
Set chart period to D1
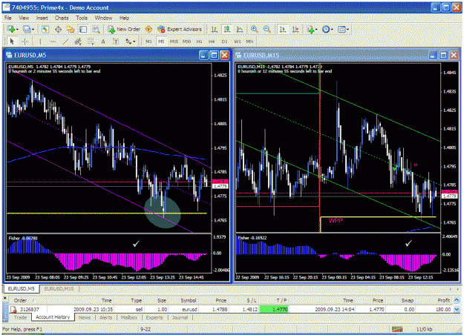point(224,42)
